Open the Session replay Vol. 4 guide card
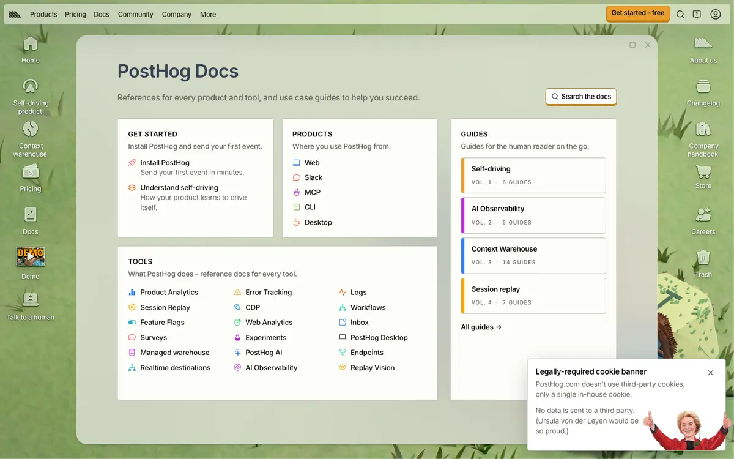Image resolution: width=734 pixels, height=459 pixels. coord(533,296)
